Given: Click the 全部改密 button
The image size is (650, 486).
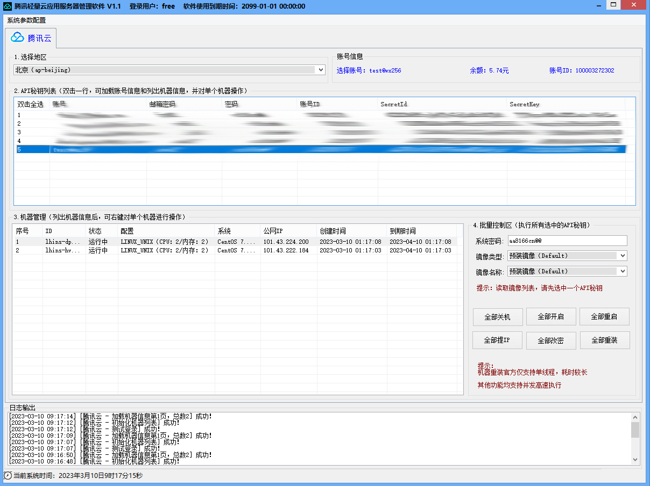Looking at the screenshot, I should 551,340.
